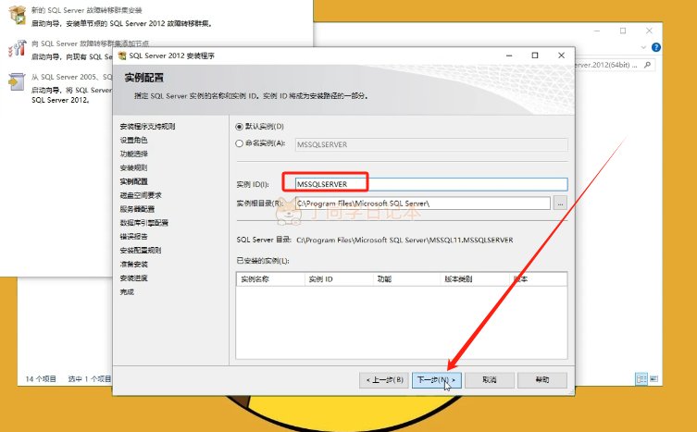The width and height of the screenshot is (697, 432).
Task: Click the 实例 ID column header
Action: click(x=339, y=279)
